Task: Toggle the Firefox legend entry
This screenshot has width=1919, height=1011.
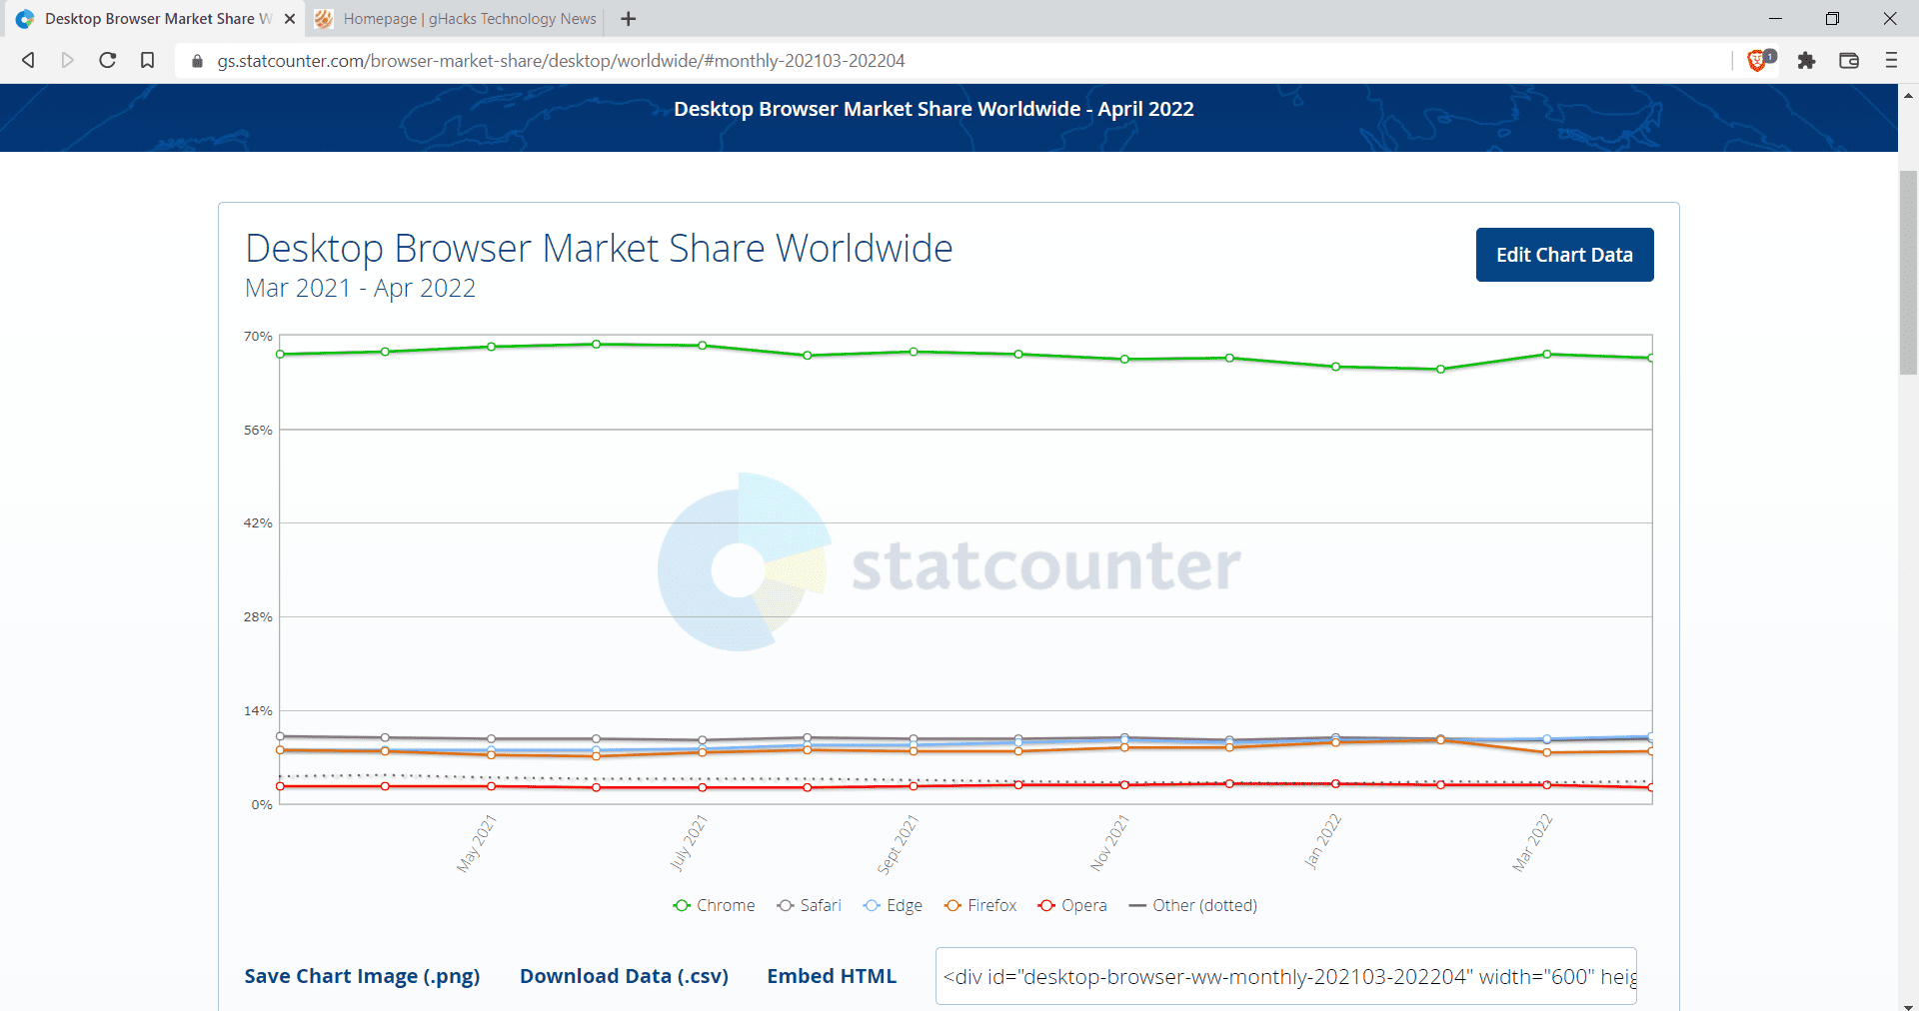Action: click(x=979, y=905)
